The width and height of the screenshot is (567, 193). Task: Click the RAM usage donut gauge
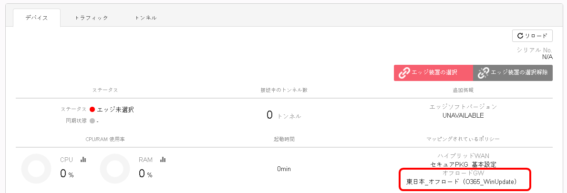[x=115, y=169]
